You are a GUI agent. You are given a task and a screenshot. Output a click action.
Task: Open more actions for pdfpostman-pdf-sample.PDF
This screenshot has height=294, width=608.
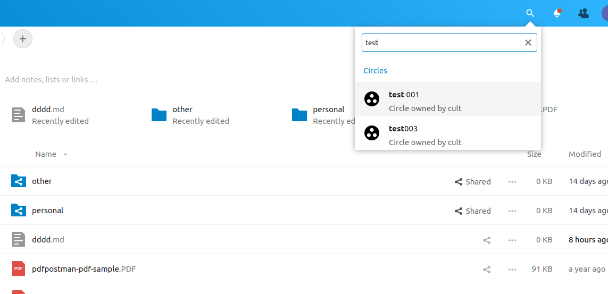click(x=512, y=269)
